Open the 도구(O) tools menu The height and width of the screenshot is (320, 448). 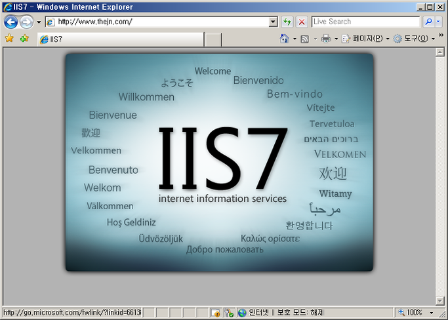pyautogui.click(x=414, y=39)
